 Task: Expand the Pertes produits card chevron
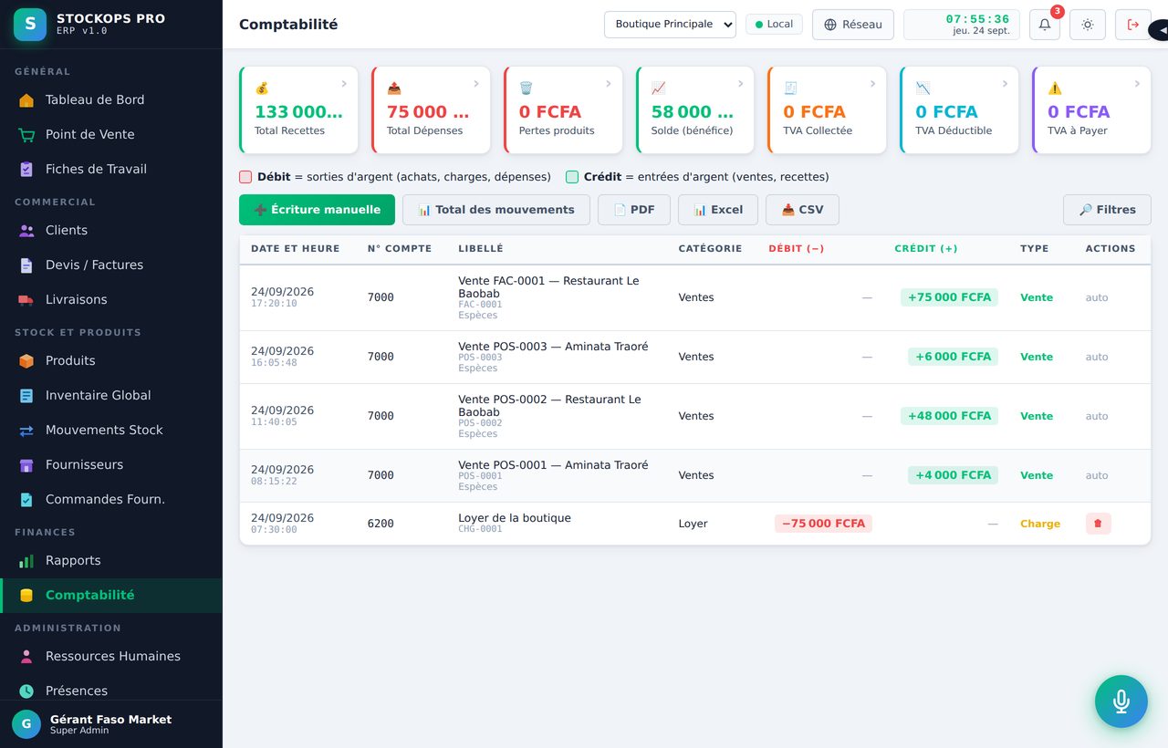pos(609,84)
